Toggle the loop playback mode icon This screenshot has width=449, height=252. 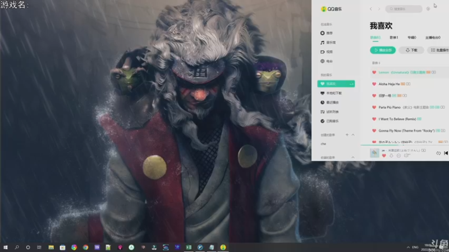[x=438, y=153]
